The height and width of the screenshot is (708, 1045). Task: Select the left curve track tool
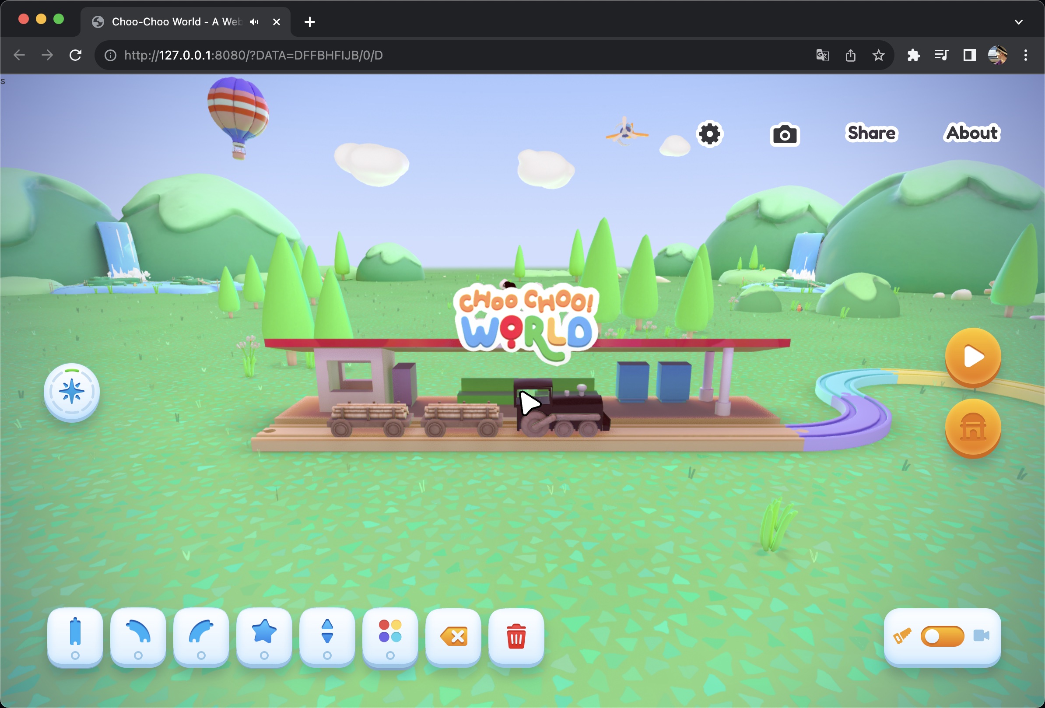(x=138, y=636)
